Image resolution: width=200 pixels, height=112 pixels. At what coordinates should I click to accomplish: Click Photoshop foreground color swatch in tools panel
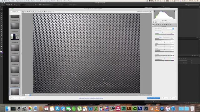[x=1, y=52]
